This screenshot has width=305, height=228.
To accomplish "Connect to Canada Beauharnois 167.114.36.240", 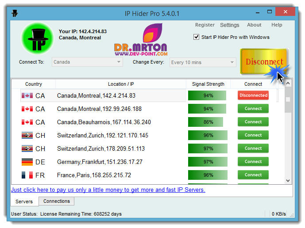I will click(x=253, y=122).
